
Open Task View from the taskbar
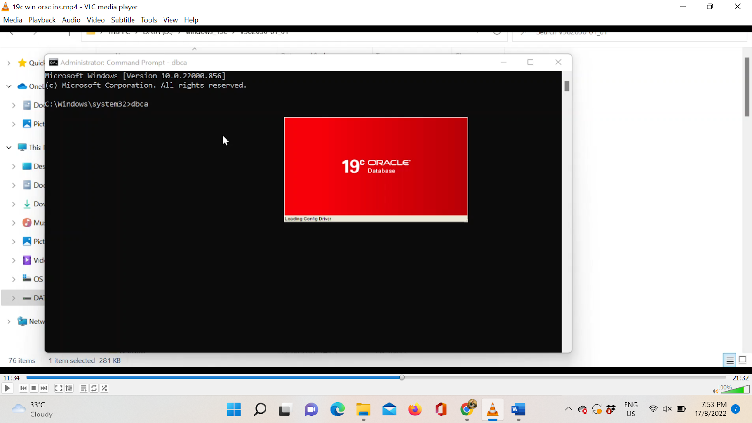[x=285, y=410]
